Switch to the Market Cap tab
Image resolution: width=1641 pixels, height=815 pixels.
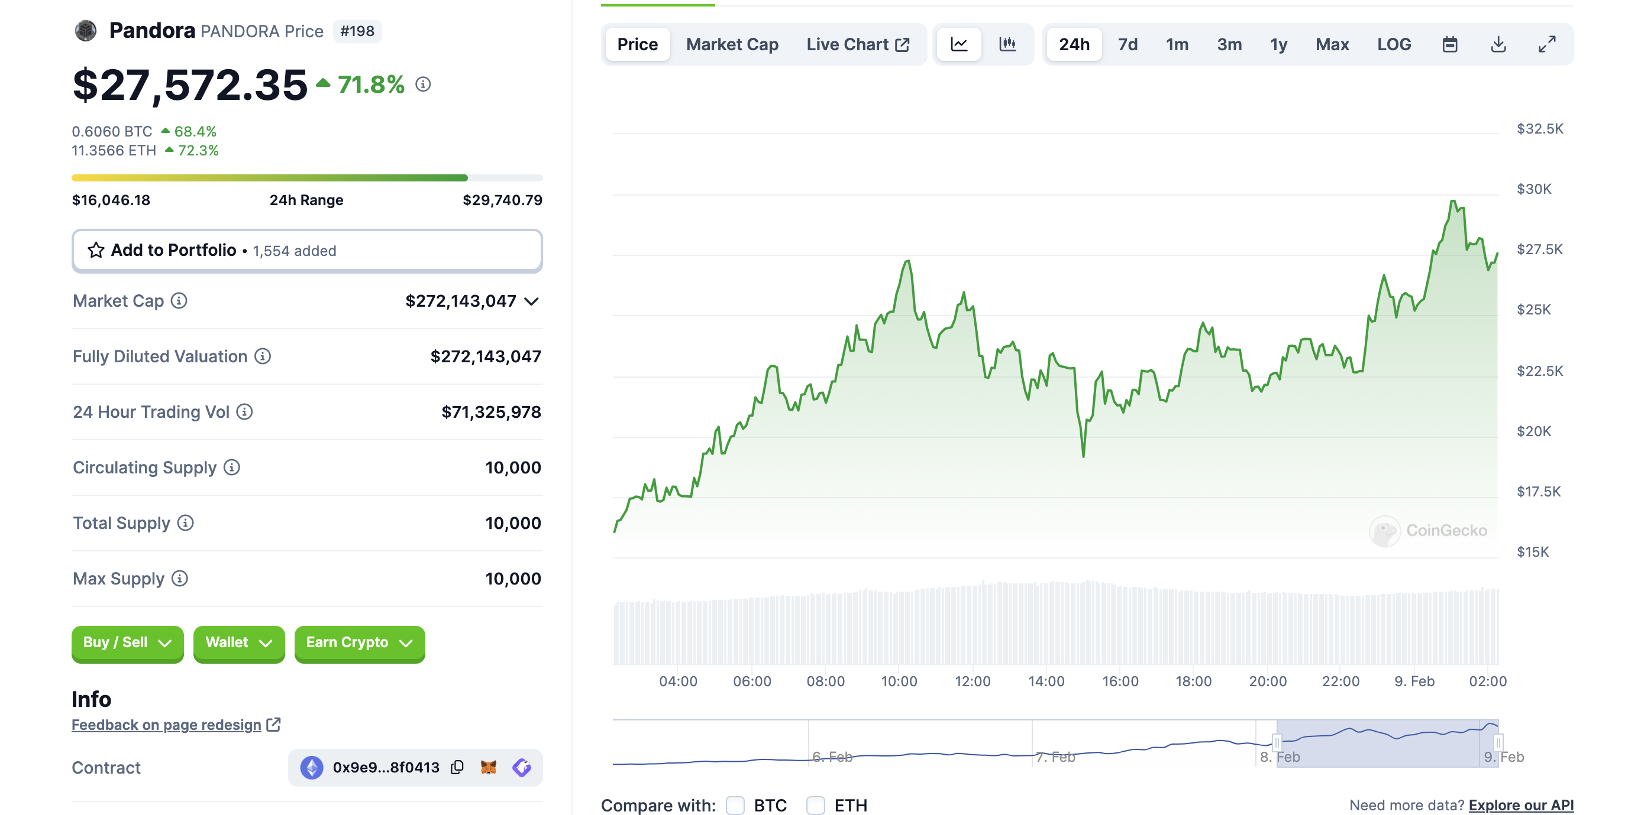(x=732, y=44)
